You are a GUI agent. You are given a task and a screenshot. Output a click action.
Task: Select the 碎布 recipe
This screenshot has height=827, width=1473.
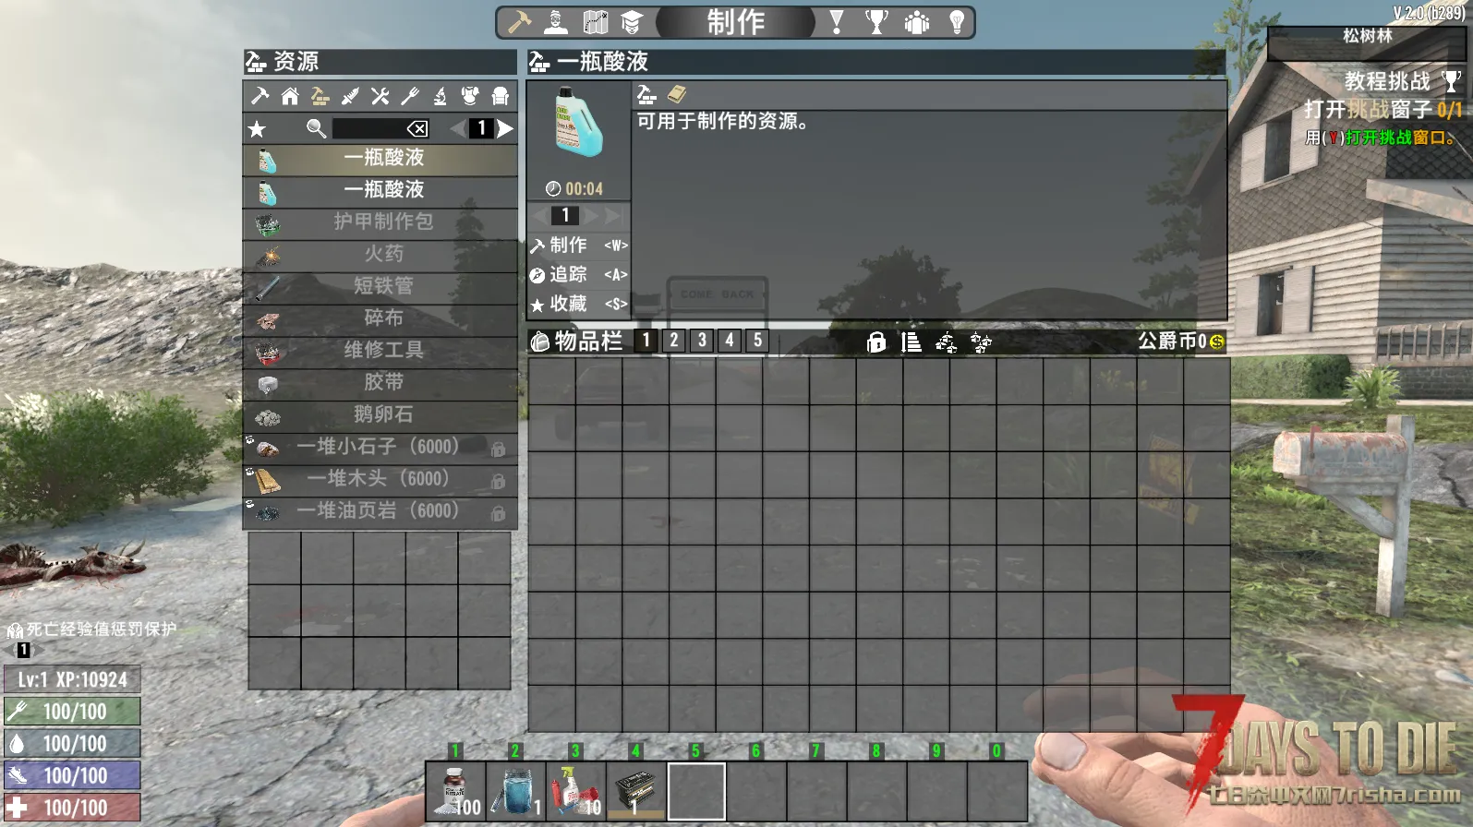point(380,319)
